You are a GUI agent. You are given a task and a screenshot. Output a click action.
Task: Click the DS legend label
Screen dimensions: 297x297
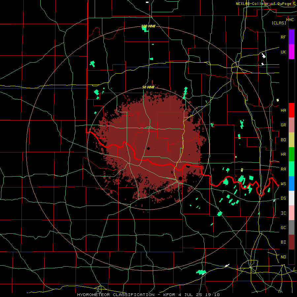click(283, 198)
